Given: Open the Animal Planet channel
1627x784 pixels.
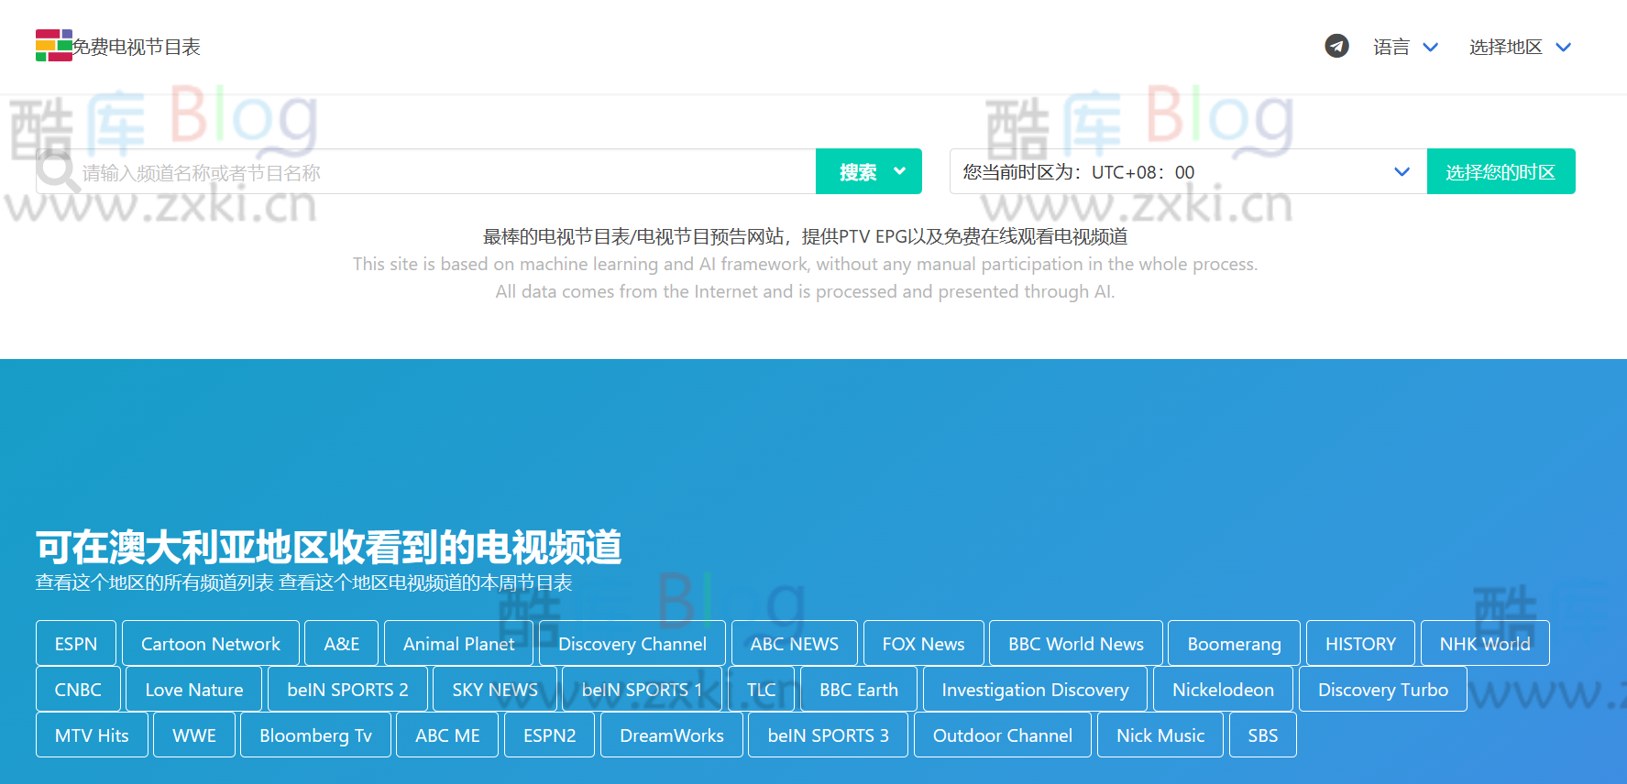Looking at the screenshot, I should (458, 643).
